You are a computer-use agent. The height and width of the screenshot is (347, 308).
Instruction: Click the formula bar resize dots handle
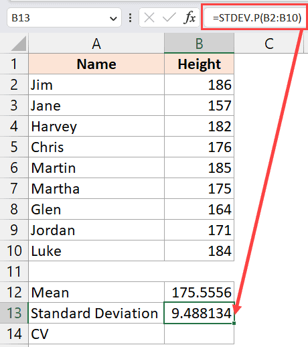coord(131,17)
